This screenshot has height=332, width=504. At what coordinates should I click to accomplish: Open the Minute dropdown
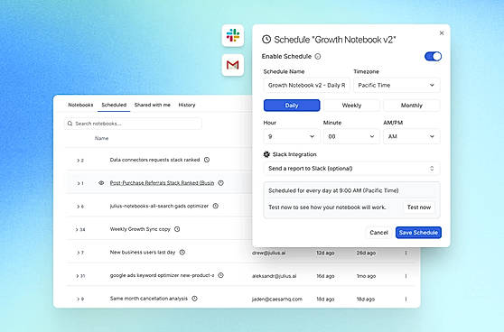[351, 136]
